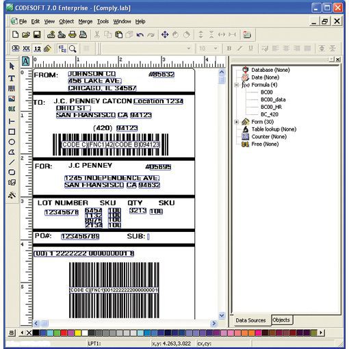The image size is (349, 349).
Task: Toggle the Italic formatting button
Action: point(240,49)
